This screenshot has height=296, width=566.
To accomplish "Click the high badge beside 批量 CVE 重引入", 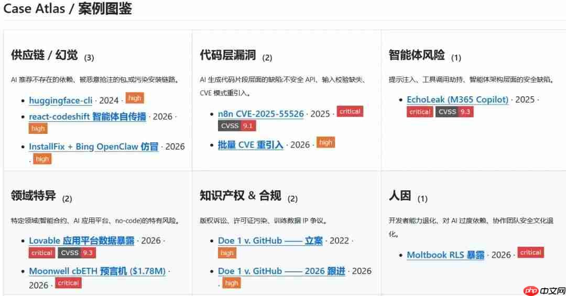I will point(325,143).
